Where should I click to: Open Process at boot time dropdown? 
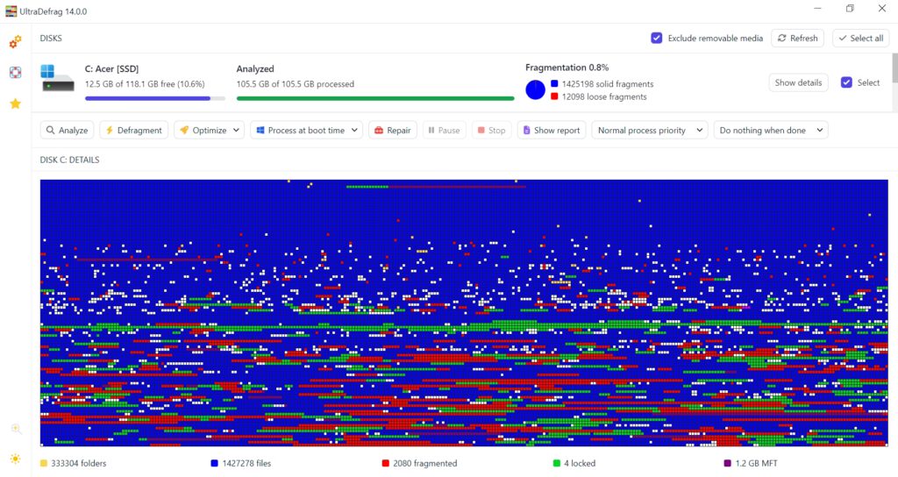[306, 130]
